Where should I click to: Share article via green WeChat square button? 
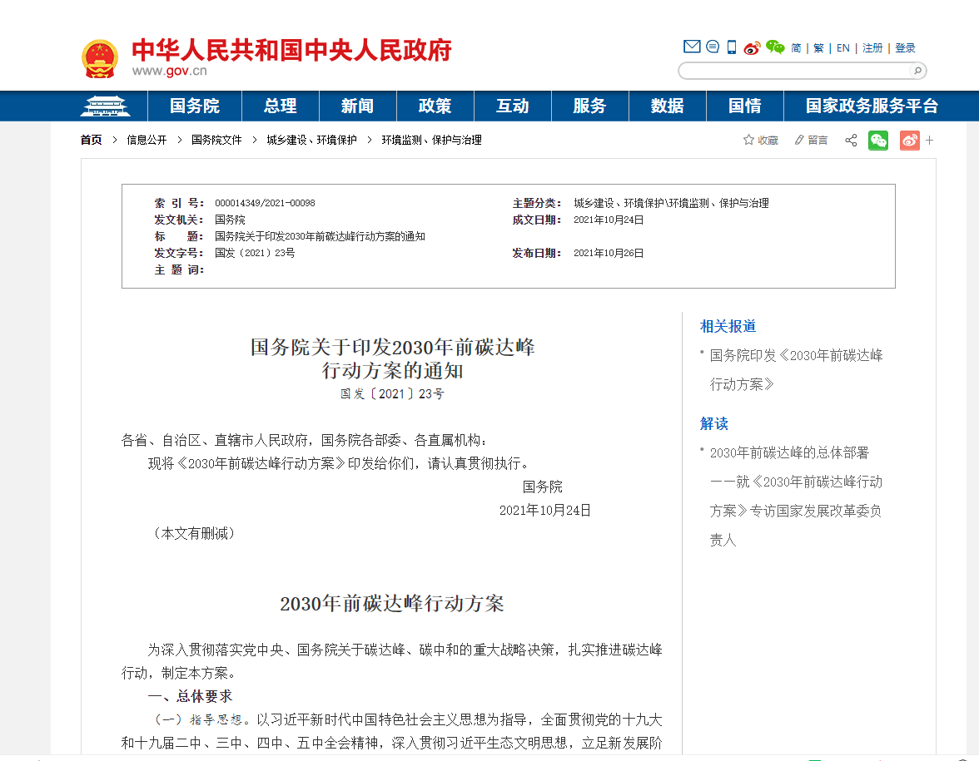(x=878, y=141)
